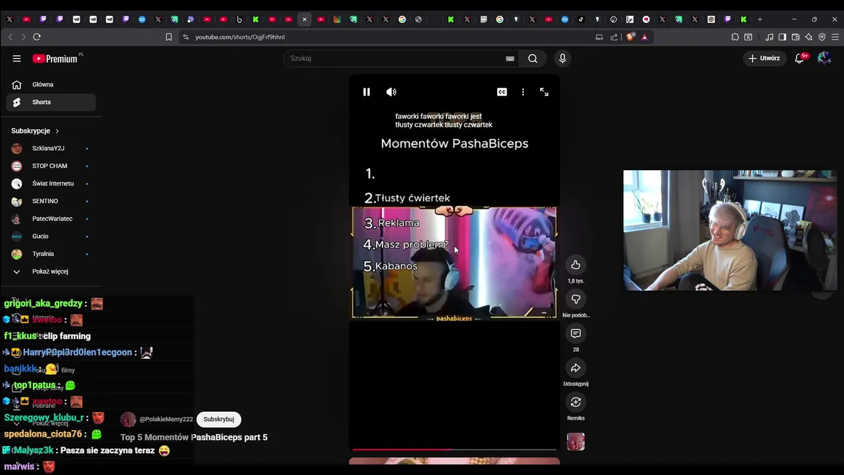Open more options three-dot menu on Short

click(523, 92)
